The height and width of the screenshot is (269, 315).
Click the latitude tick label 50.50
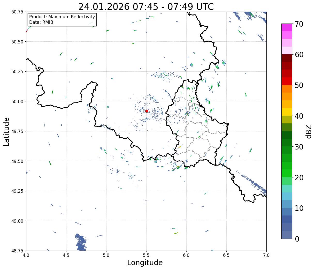point(17,42)
